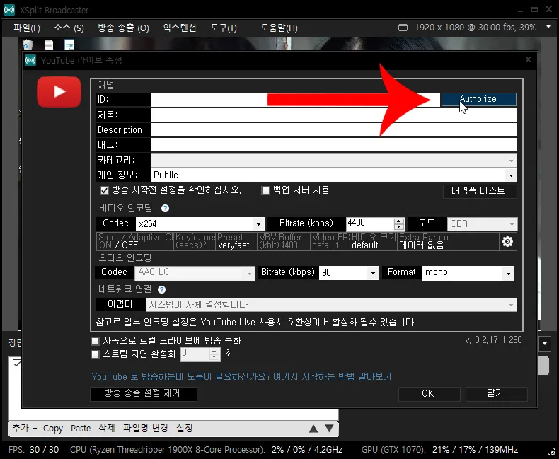Click the 삭제 delete source button
The width and height of the screenshot is (559, 459).
click(107, 428)
